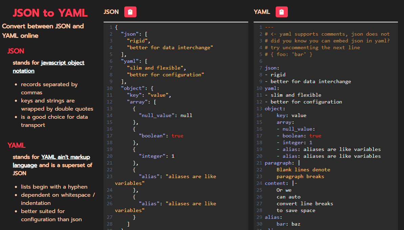Open the YAML ain't markup language link
Screen dimensions: 404x230
pyautogui.click(x=51, y=161)
